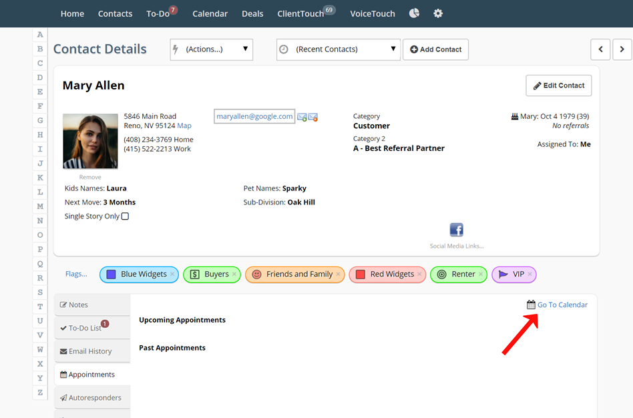The width and height of the screenshot is (633, 418).
Task: Remove the Blue Widgets flag
Action: click(172, 274)
